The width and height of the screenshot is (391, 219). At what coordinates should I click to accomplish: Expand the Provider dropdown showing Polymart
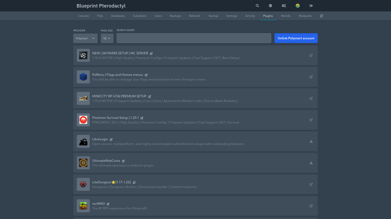85,38
